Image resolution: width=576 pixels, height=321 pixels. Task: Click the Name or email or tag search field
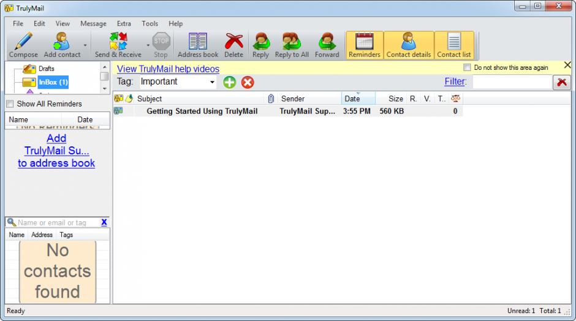pyautogui.click(x=58, y=222)
